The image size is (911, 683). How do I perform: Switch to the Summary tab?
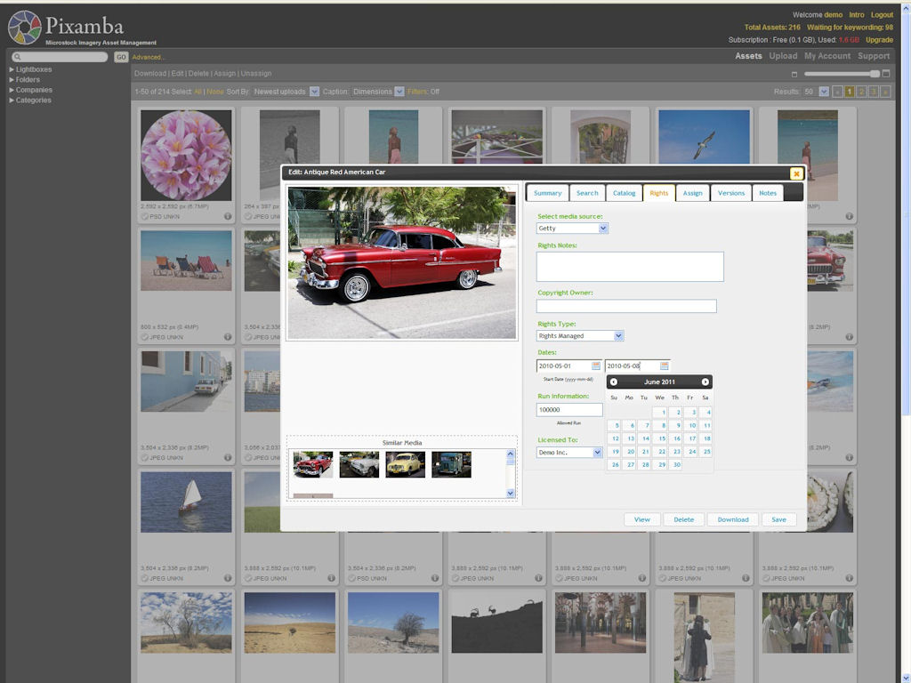click(547, 193)
